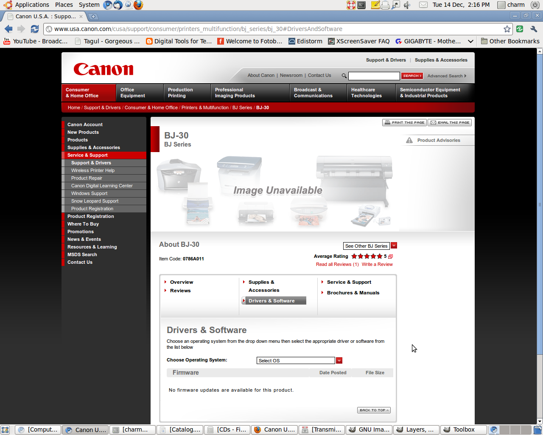Open the lifebuoy help icon in panel
543x435 pixels.
pyautogui.click(x=351, y=5)
